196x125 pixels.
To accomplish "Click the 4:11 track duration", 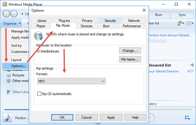I will tap(190, 71).
